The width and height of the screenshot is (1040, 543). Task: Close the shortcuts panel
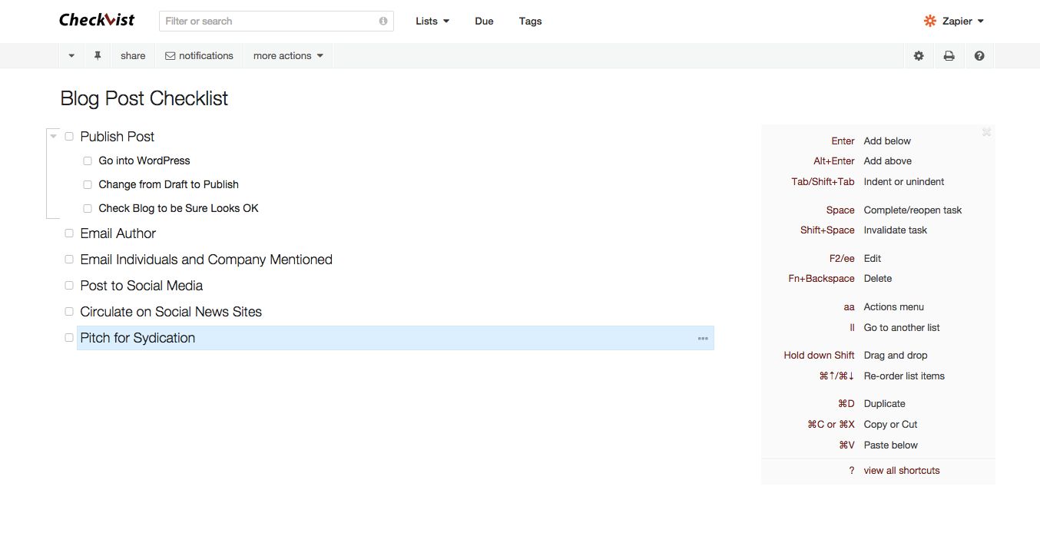tap(986, 132)
